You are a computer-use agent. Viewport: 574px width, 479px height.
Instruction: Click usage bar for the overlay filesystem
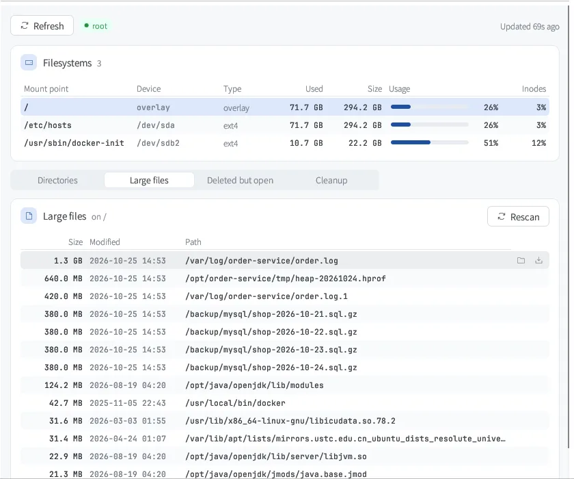tap(429, 107)
